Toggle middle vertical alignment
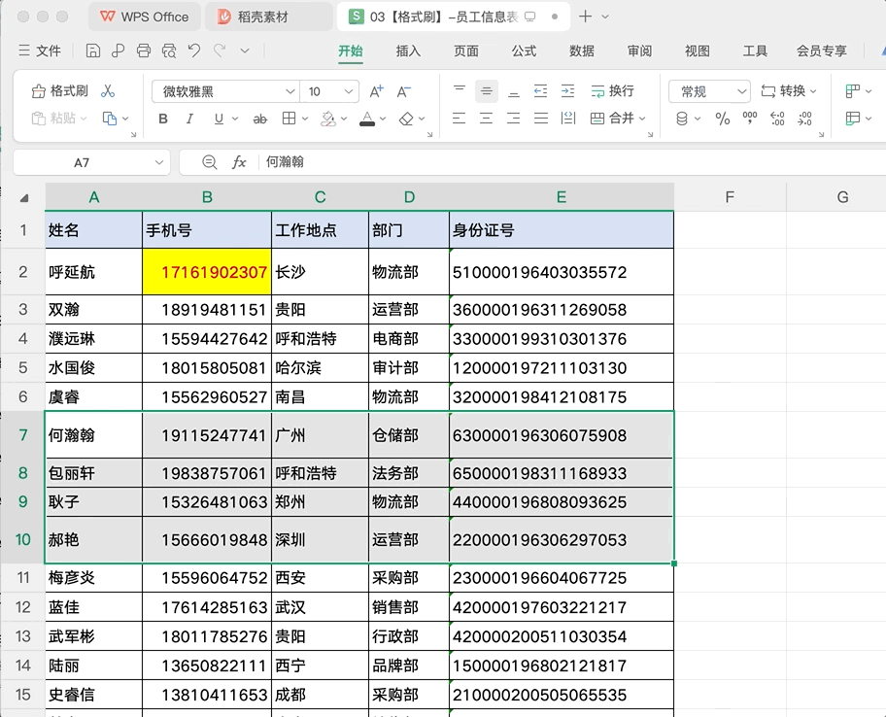This screenshot has width=886, height=717. (487, 91)
